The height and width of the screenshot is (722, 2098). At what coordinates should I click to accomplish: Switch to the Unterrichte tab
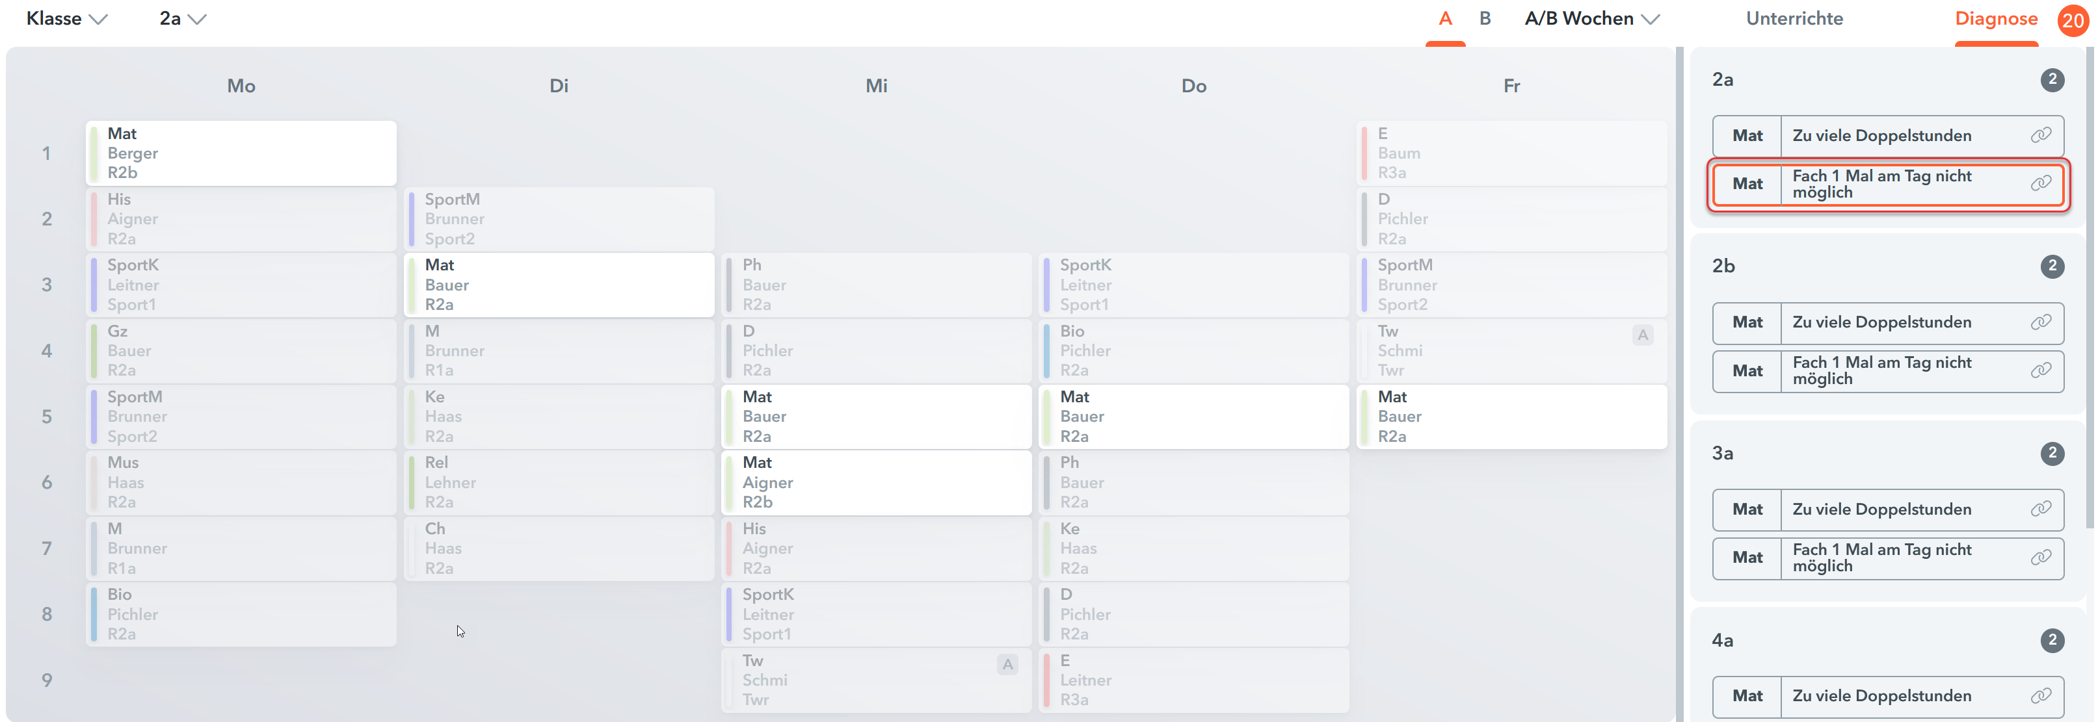point(1794,19)
